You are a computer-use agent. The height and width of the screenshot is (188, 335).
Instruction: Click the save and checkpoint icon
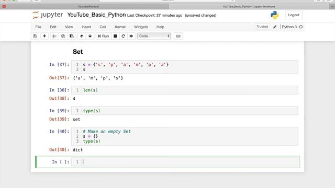[35, 36]
